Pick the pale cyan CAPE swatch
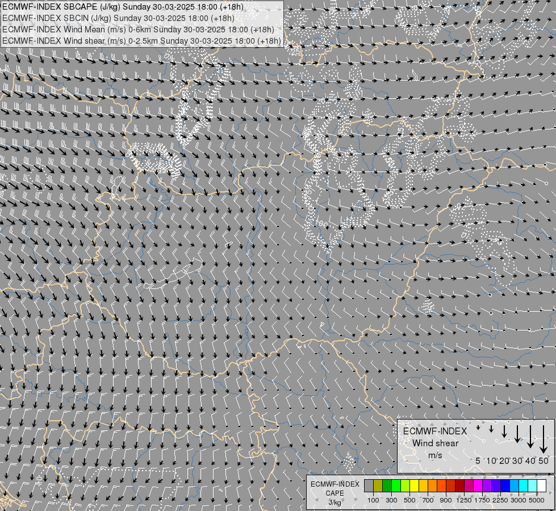 tap(533, 486)
